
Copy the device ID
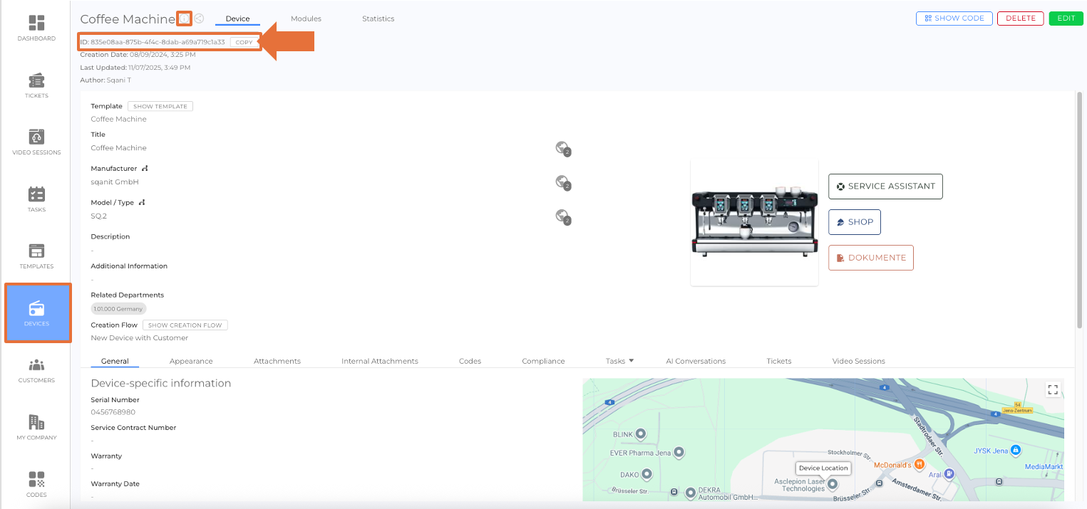coord(244,42)
